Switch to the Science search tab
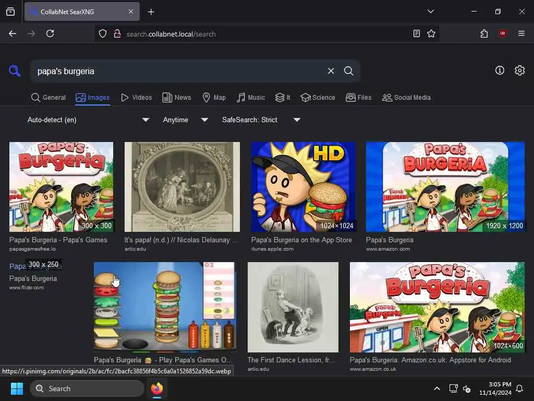This screenshot has height=401, width=534. coord(318,98)
